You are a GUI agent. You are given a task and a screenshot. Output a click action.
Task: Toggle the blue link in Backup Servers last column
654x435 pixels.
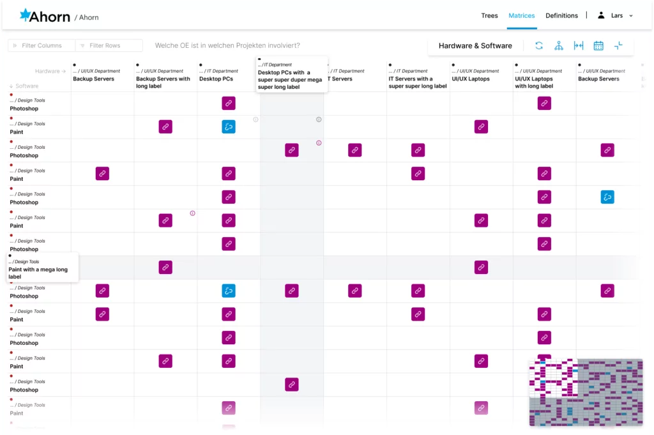point(607,197)
